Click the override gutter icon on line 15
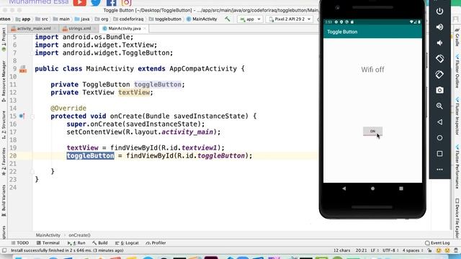Image resolution: width=461 pixels, height=259 pixels. point(22,116)
